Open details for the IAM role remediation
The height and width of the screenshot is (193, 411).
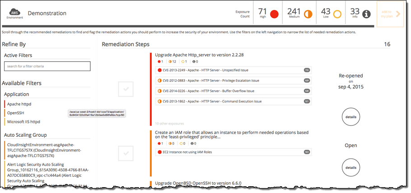350,167
